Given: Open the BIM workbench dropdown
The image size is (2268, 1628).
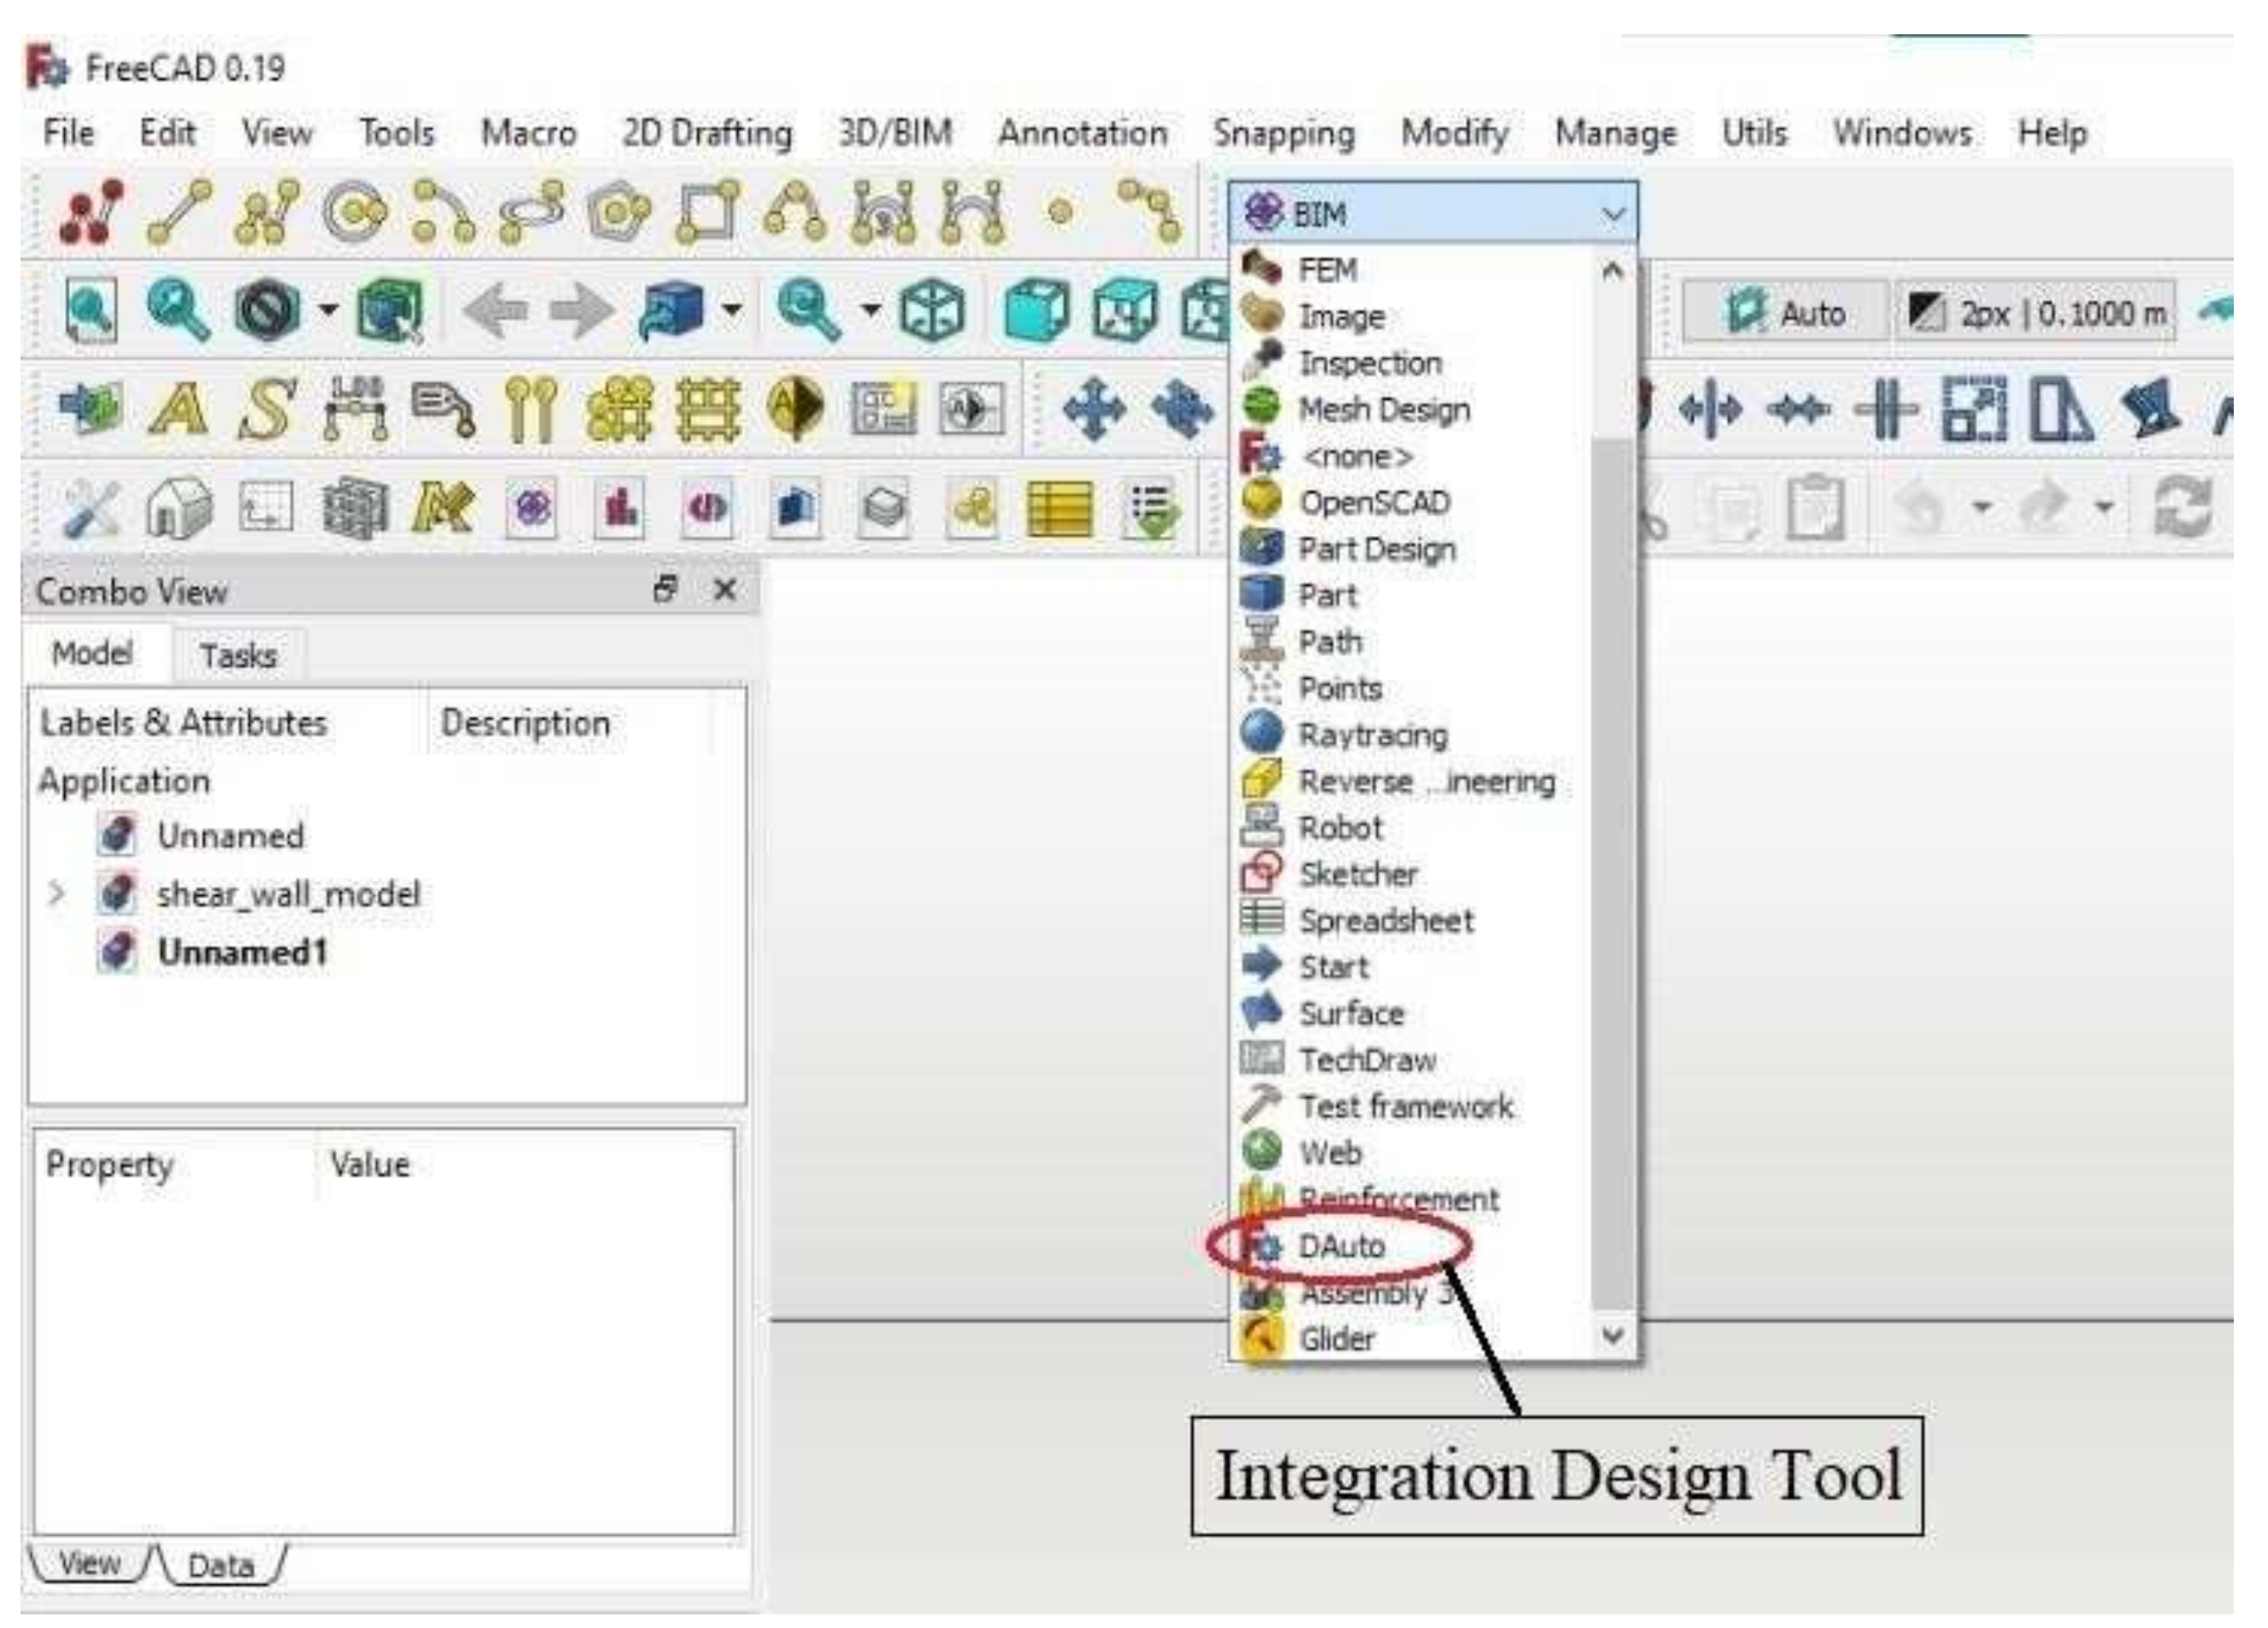Looking at the screenshot, I should (1432, 213).
